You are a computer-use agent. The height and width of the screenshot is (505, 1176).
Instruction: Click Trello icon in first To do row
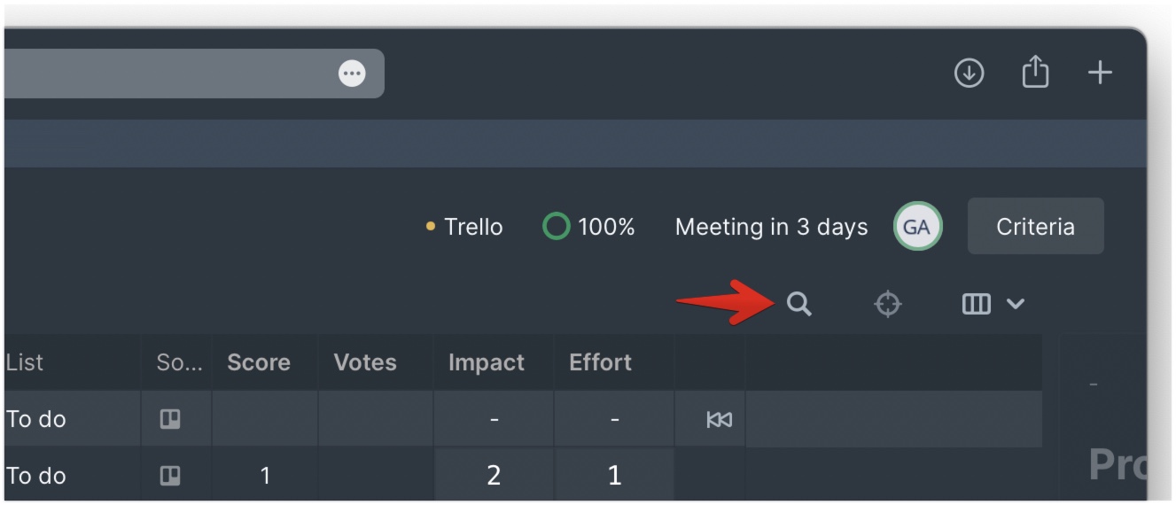pyautogui.click(x=169, y=419)
